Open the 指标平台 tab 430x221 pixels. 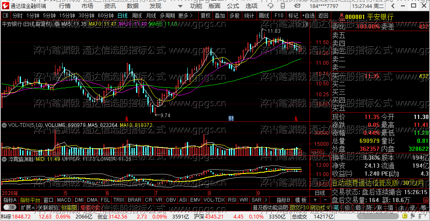(x=30, y=200)
